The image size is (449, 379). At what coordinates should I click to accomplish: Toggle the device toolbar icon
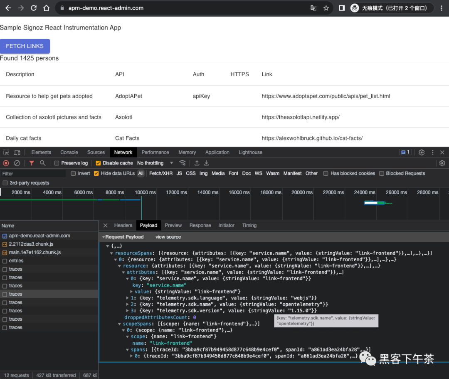(17, 152)
